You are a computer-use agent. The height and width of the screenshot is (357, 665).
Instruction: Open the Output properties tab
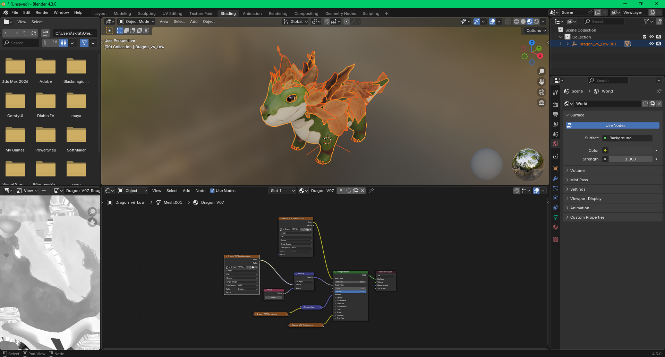coord(555,114)
